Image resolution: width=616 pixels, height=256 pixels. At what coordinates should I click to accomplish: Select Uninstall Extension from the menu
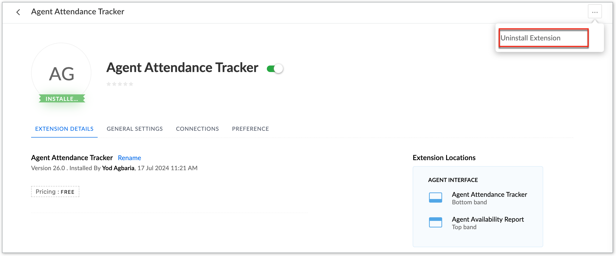click(530, 38)
